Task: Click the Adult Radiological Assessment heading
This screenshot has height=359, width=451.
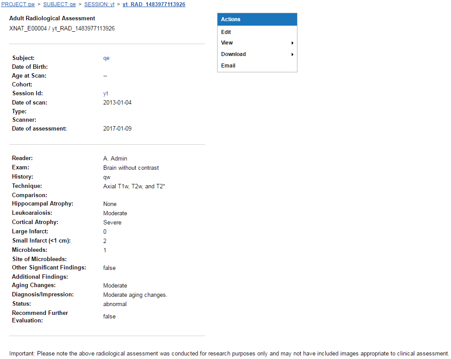Action: (52, 19)
